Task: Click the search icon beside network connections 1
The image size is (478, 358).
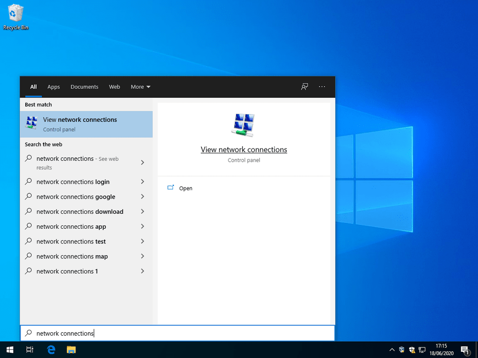Action: tap(28, 271)
